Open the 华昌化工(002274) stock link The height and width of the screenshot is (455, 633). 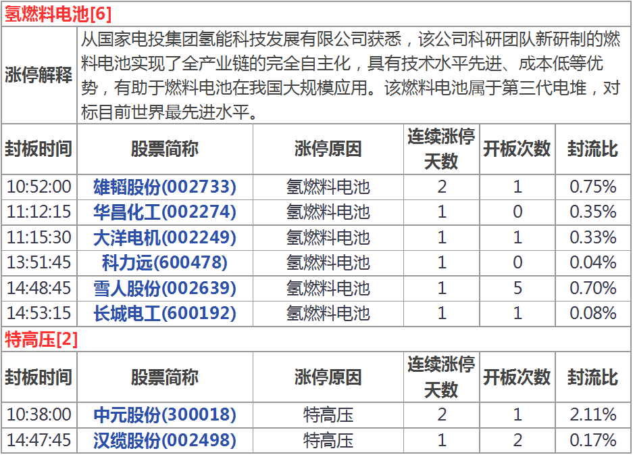point(165,212)
